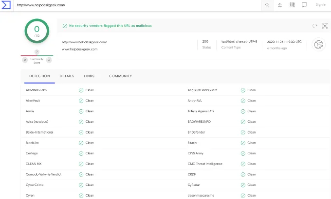Click the Clean check icon for AegisLab WebGuard
The height and width of the screenshot is (199, 331).
point(243,90)
